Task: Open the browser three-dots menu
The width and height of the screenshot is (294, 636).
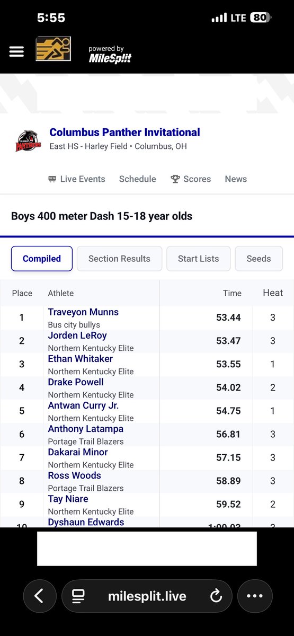Action: point(255,596)
